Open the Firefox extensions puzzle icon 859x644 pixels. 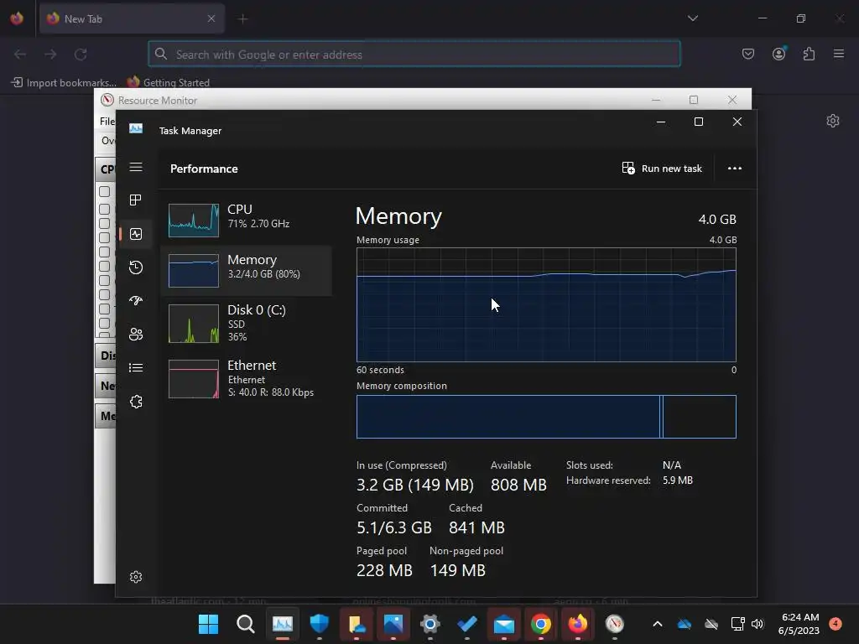pos(809,54)
